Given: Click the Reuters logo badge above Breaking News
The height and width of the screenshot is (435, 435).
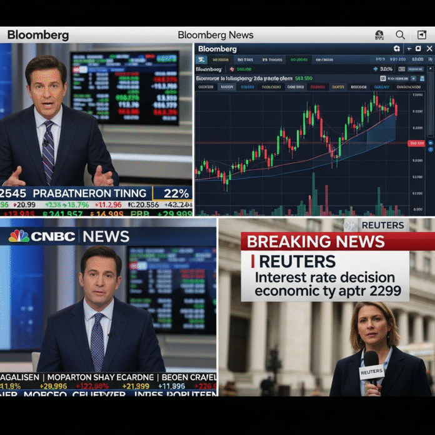Looking at the screenshot, I should [x=376, y=225].
